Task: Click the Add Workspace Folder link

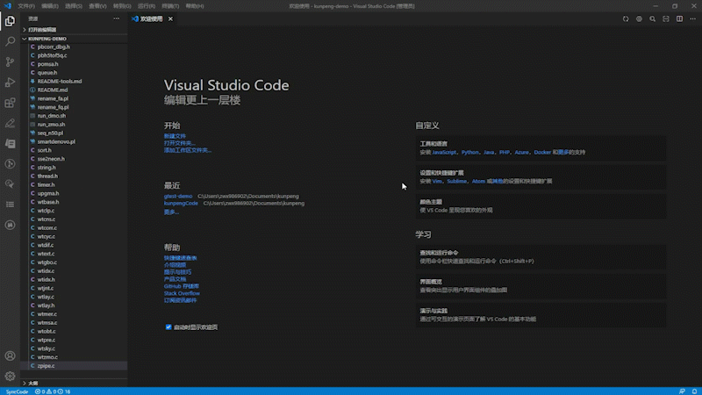Action: (x=188, y=150)
